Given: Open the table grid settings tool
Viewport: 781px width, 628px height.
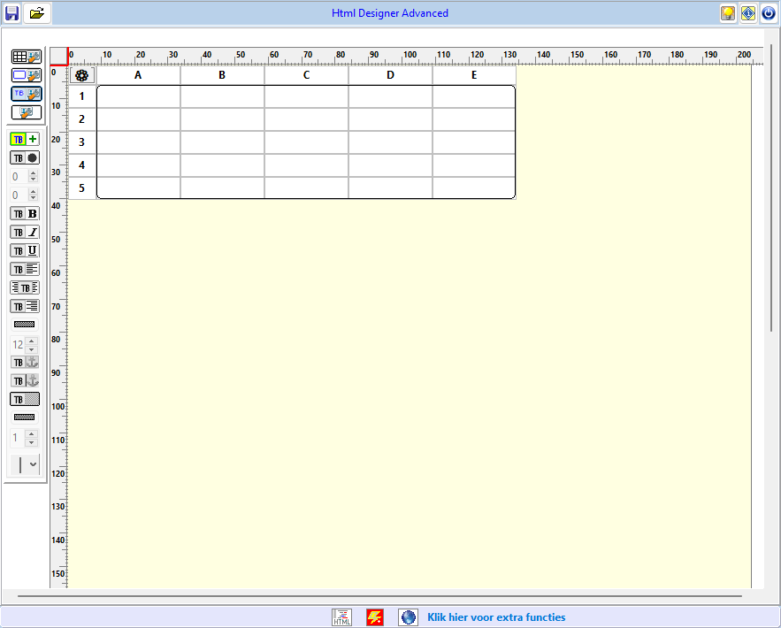Looking at the screenshot, I should click(27, 57).
